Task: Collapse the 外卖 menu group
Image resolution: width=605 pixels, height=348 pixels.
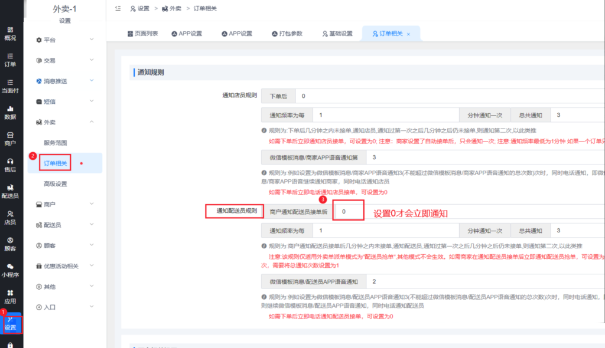Action: [x=65, y=122]
